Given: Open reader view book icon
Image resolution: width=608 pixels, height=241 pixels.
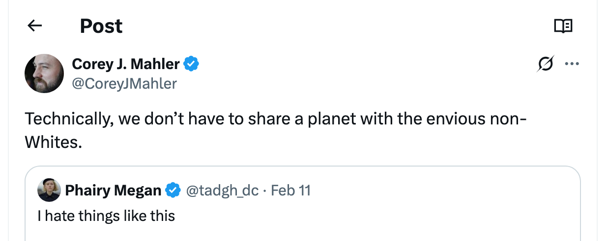Looking at the screenshot, I should (x=563, y=26).
